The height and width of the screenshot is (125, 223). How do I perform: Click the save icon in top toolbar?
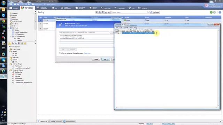pos(15,4)
